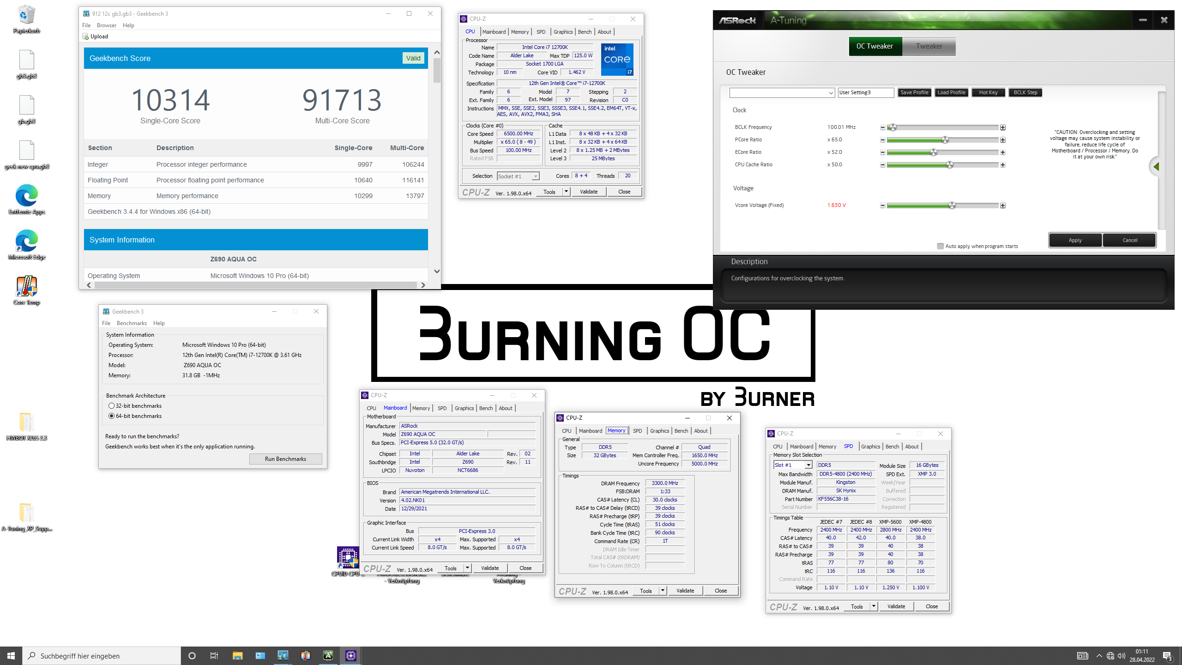1182x665 pixels.
Task: Open Entfernte Apps desktop shortcut
Action: pyautogui.click(x=26, y=199)
